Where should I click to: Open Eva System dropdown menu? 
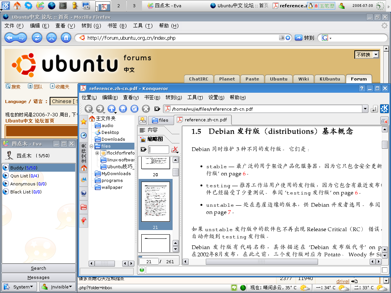[19, 287]
